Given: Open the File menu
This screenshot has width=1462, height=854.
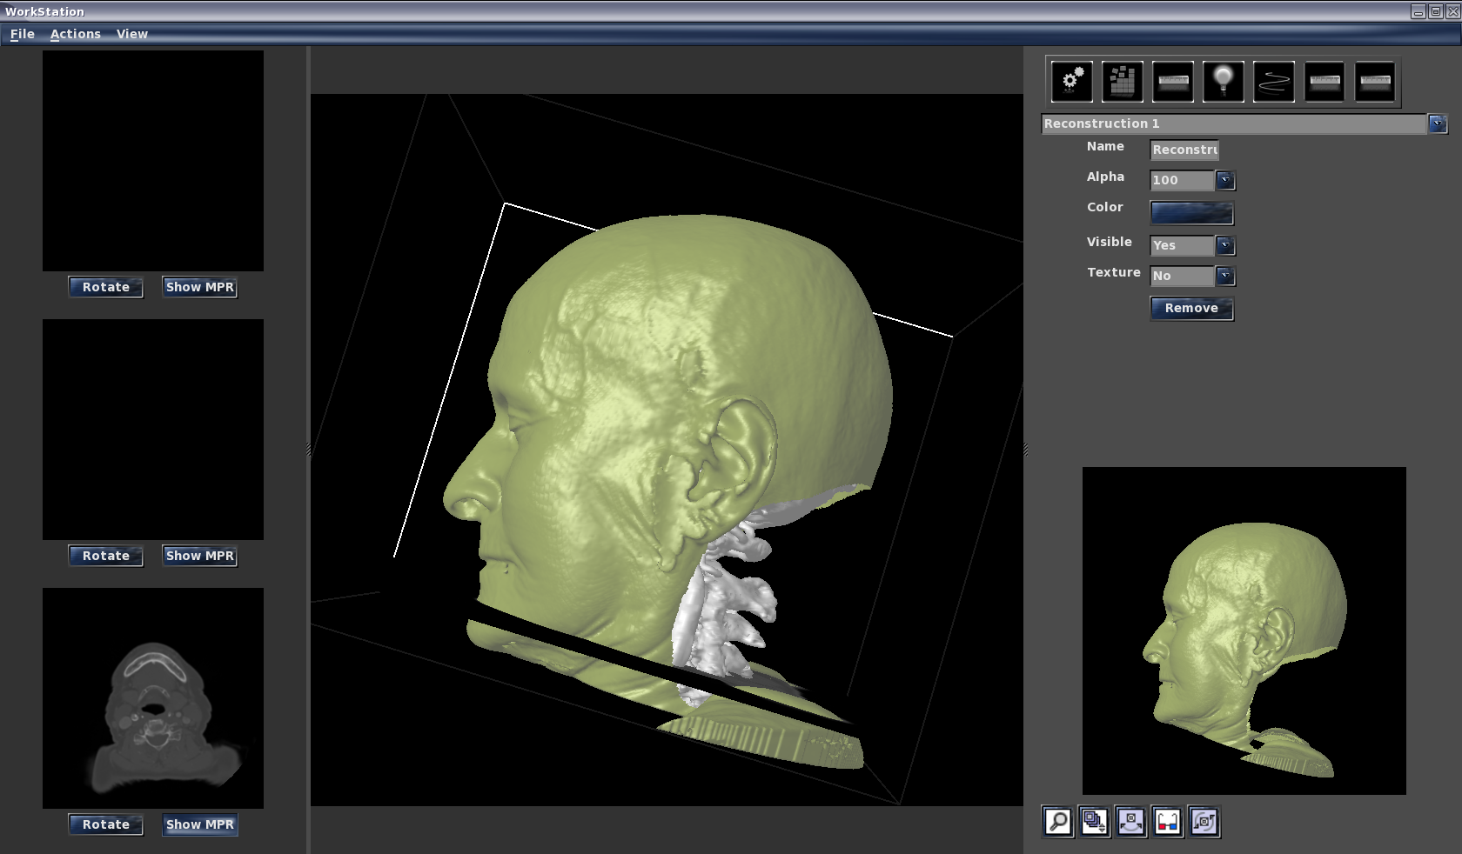Looking at the screenshot, I should 23,34.
